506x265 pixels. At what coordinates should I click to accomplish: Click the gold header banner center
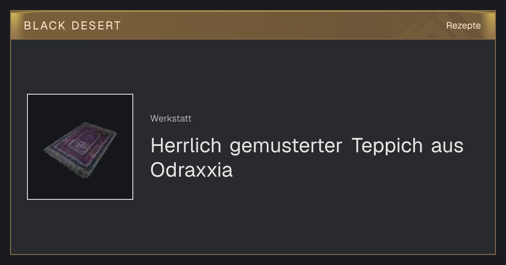pyautogui.click(x=253, y=25)
